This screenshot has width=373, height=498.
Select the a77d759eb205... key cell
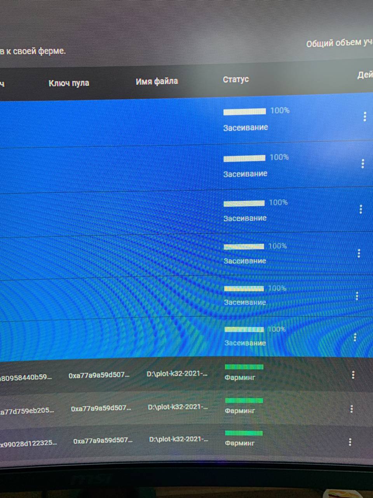coord(27,410)
